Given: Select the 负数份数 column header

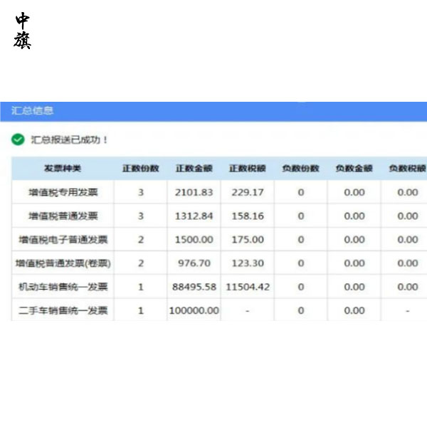Looking at the screenshot, I should pyautogui.click(x=300, y=169).
